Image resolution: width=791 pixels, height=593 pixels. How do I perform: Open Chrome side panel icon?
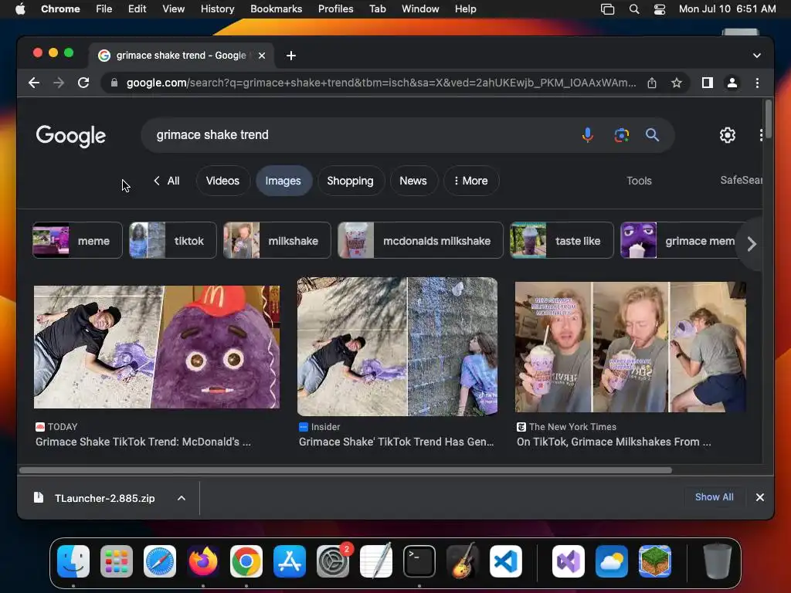(708, 83)
